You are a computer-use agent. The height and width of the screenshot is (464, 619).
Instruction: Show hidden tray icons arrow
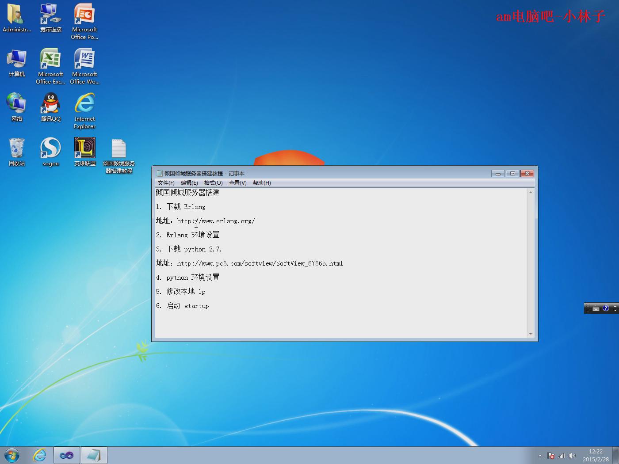tap(540, 456)
